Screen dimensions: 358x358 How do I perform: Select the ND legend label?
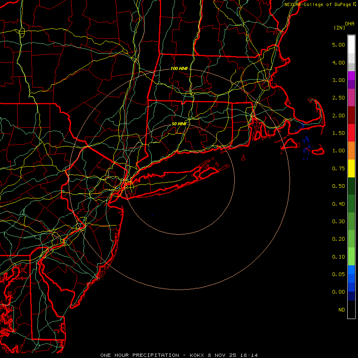[x=342, y=310]
